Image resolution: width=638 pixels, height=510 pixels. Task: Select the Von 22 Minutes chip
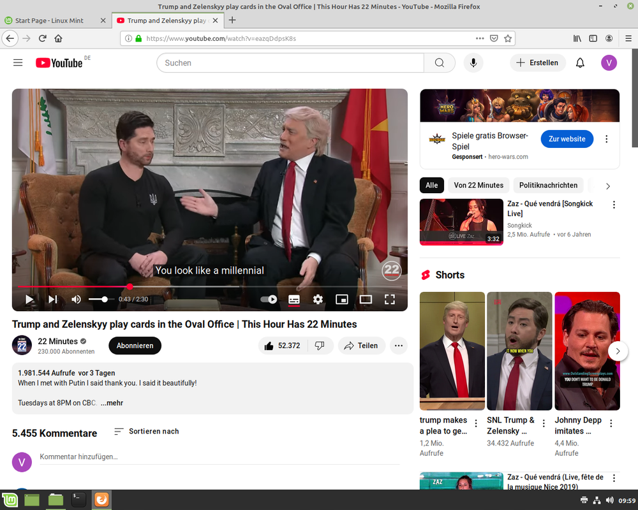pyautogui.click(x=478, y=186)
